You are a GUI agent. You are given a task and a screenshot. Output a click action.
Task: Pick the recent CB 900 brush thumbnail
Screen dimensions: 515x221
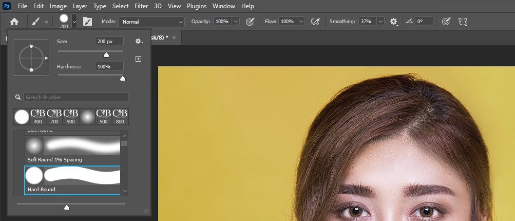(x=70, y=117)
